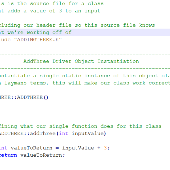Click the "return" keyword fragment in blue
This screenshot has width=170, height=170.
pos(8,155)
